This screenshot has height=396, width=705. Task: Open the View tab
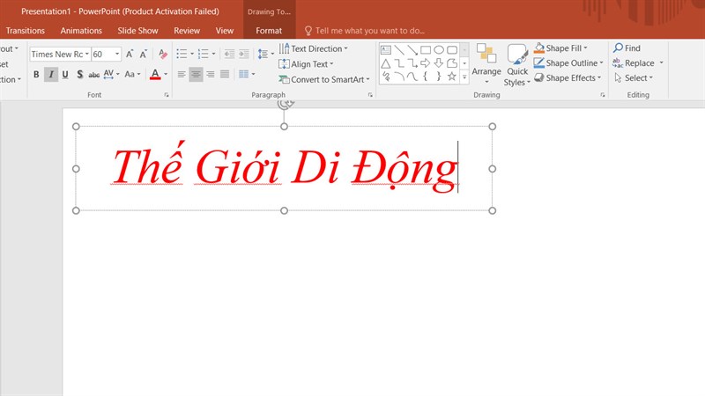pos(225,31)
